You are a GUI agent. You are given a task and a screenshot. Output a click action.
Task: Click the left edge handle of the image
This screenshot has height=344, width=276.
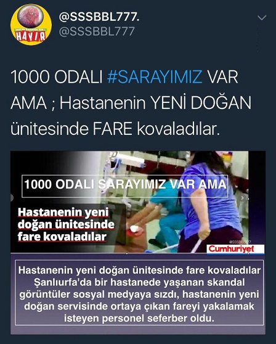click(x=12, y=197)
